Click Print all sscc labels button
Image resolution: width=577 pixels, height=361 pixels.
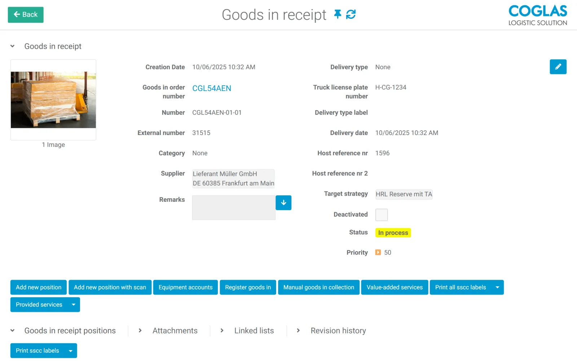(x=461, y=287)
